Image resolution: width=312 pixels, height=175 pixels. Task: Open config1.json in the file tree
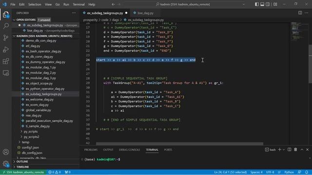(30, 147)
